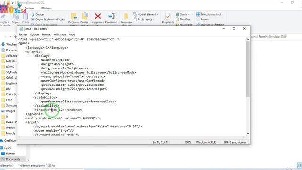Open the Affichage menu in Bloc-notes

(60, 34)
